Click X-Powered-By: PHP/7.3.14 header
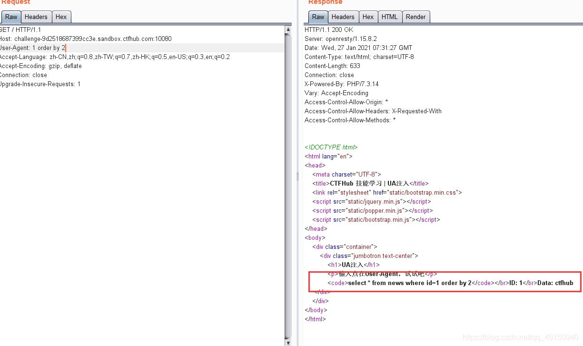583x346 pixels. [x=342, y=84]
